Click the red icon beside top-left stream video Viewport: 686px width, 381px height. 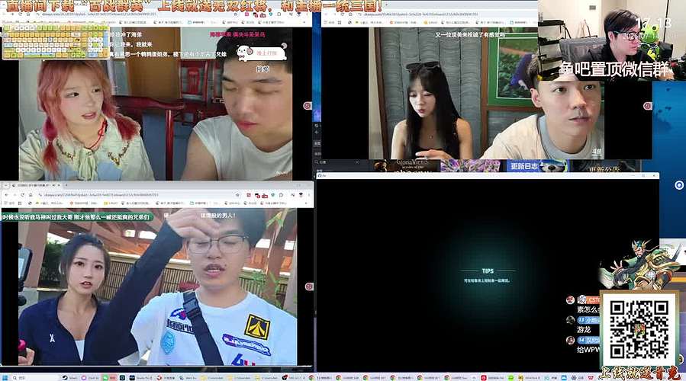307,106
